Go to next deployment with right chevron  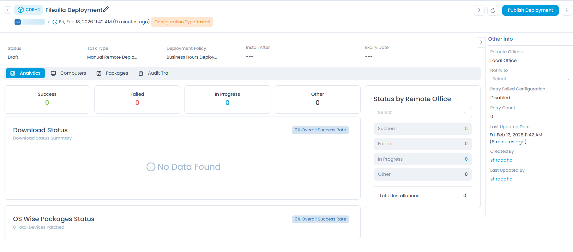pyautogui.click(x=479, y=10)
